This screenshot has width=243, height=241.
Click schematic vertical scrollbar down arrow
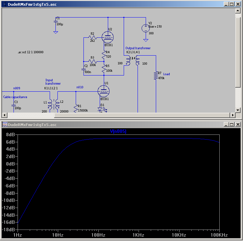pos(238,110)
